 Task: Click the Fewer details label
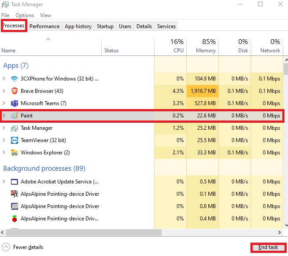tap(28, 247)
